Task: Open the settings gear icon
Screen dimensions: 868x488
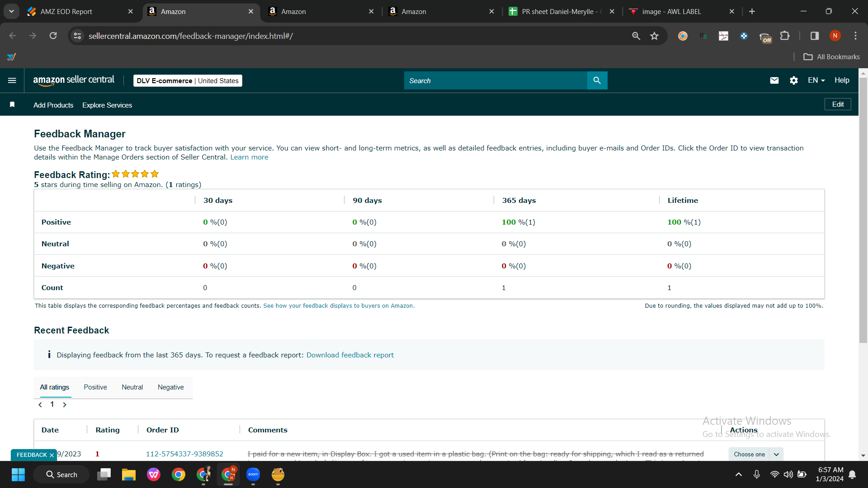Action: coord(794,80)
